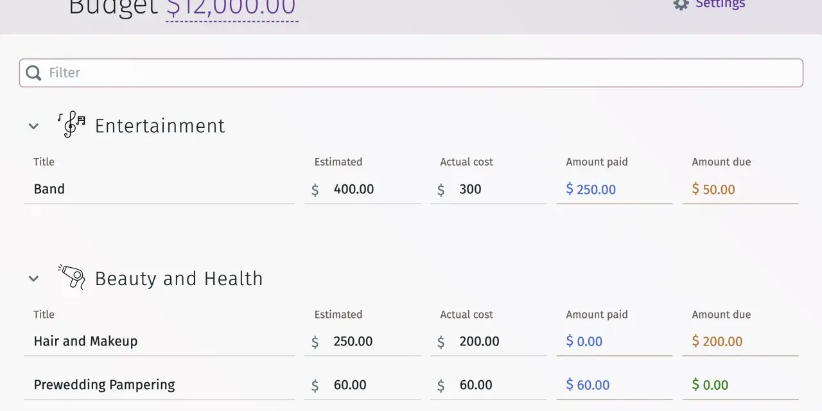Click the Beauty and Health hairdryer icon
Viewport: 822px width, 411px height.
tap(71, 277)
